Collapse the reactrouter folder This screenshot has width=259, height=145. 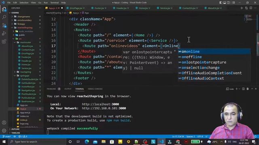coord(25,42)
